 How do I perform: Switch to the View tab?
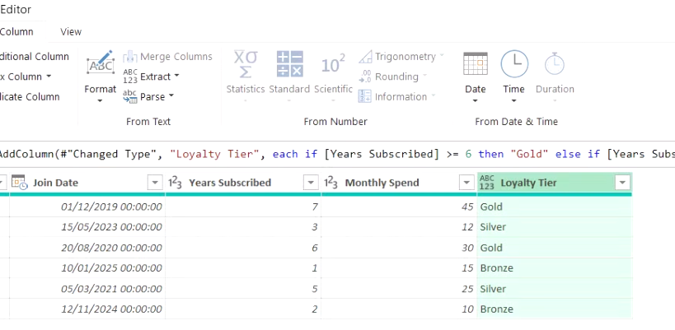pyautogui.click(x=71, y=32)
